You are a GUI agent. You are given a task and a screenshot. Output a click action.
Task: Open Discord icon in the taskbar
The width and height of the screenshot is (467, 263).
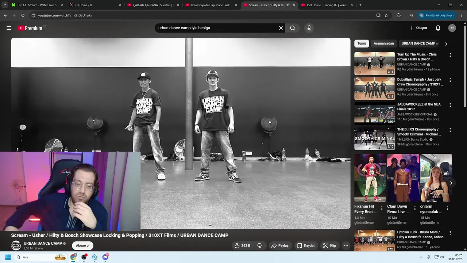click(105, 257)
